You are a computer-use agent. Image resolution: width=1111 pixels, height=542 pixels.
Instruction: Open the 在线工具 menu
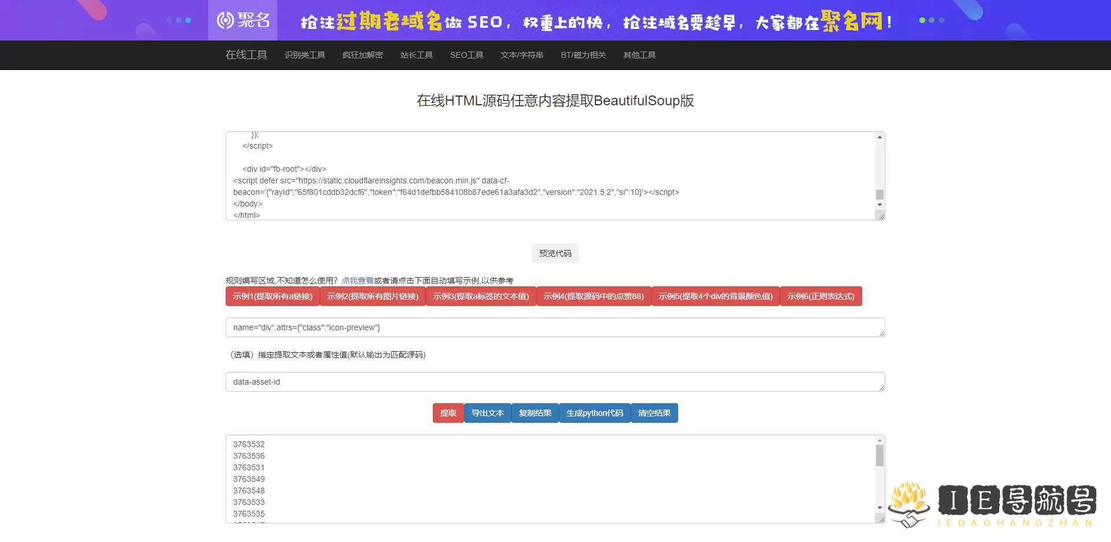pos(247,55)
